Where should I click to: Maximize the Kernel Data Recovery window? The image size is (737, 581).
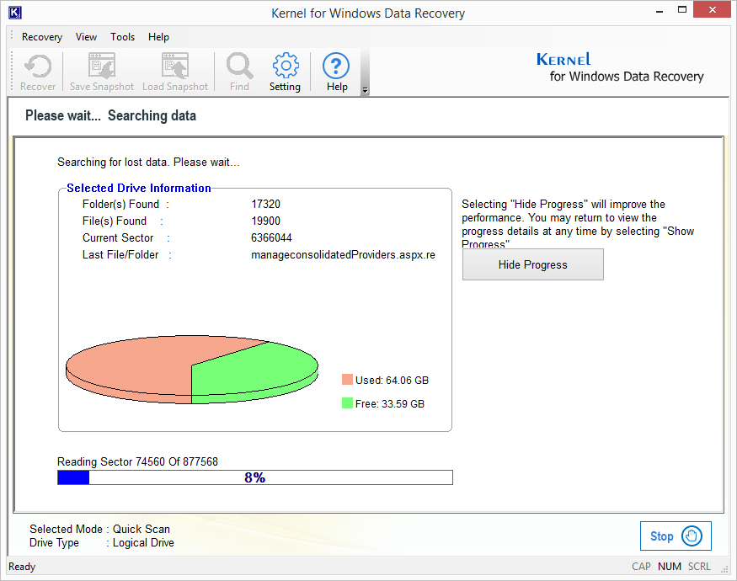(x=682, y=10)
